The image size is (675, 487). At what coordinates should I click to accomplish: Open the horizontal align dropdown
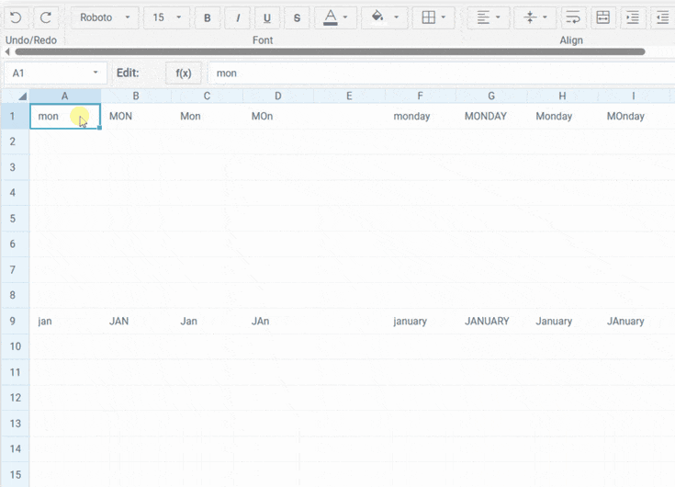pyautogui.click(x=489, y=17)
